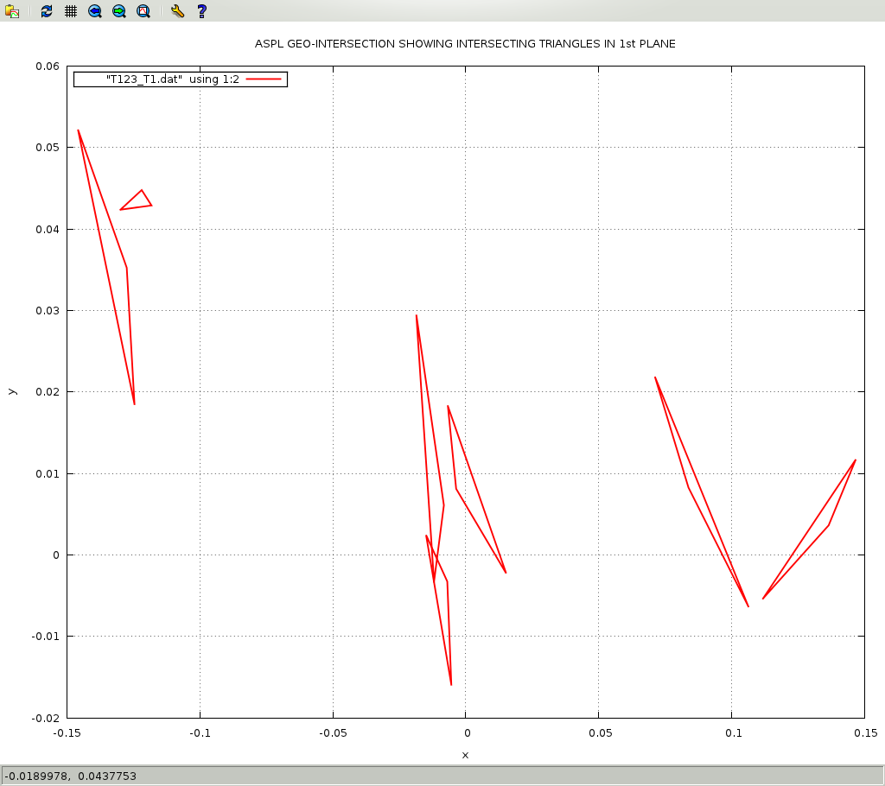
Task: Open help via the question mark icon
Action: [201, 11]
